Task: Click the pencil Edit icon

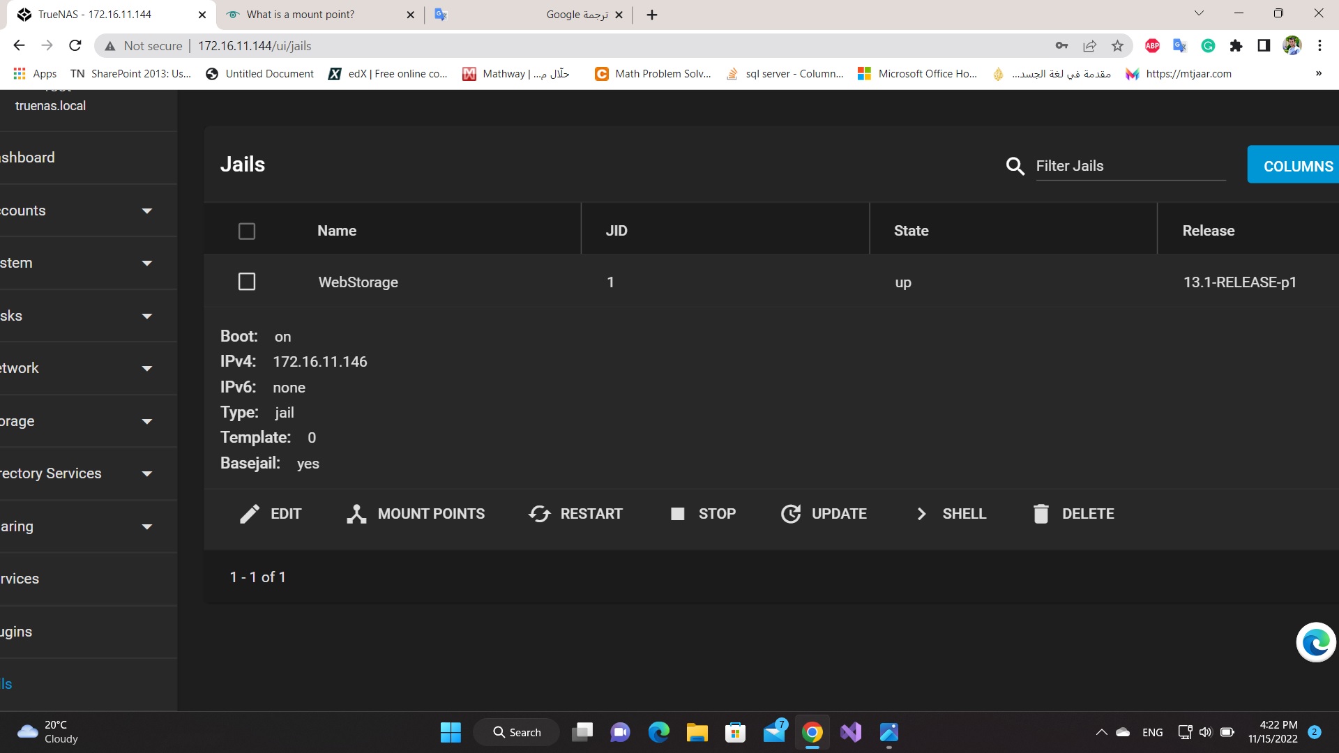Action: 250,514
